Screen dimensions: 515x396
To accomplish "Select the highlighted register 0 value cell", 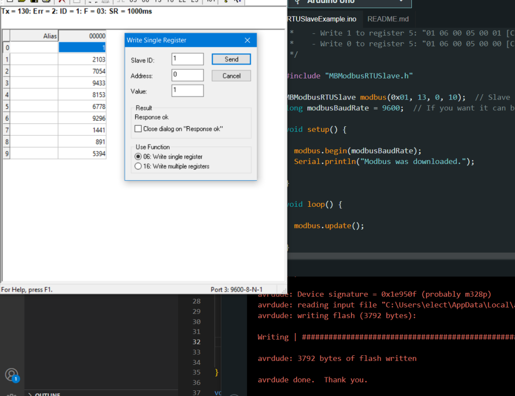I will (82, 47).
